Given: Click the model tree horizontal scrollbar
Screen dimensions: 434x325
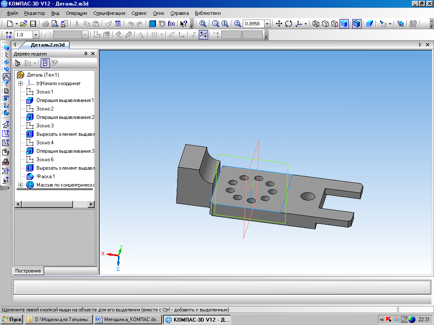Looking at the screenshot, I should coord(55,204).
